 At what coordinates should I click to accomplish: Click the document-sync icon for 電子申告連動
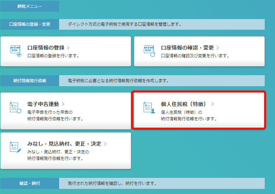[15, 107]
